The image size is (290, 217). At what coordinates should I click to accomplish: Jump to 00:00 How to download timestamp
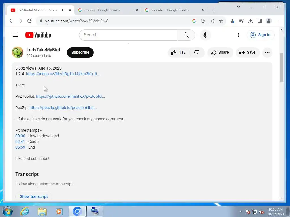[20, 136]
